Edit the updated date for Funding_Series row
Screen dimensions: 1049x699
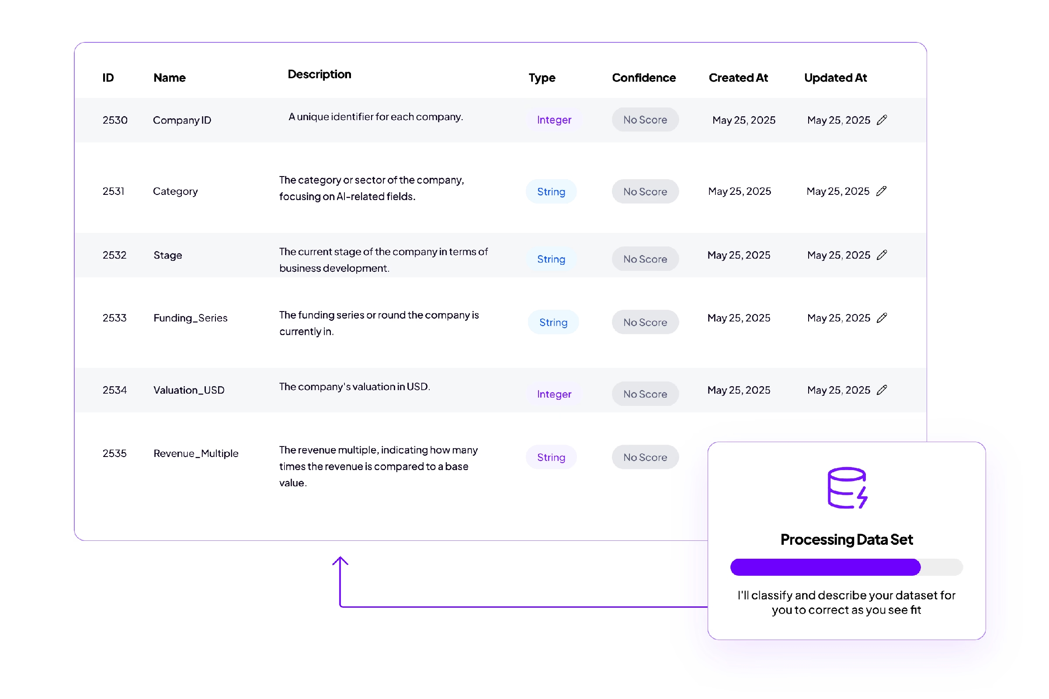(882, 318)
